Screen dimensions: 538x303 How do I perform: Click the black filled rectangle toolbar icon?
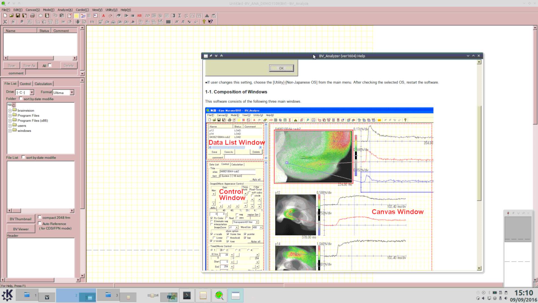[x=168, y=22]
